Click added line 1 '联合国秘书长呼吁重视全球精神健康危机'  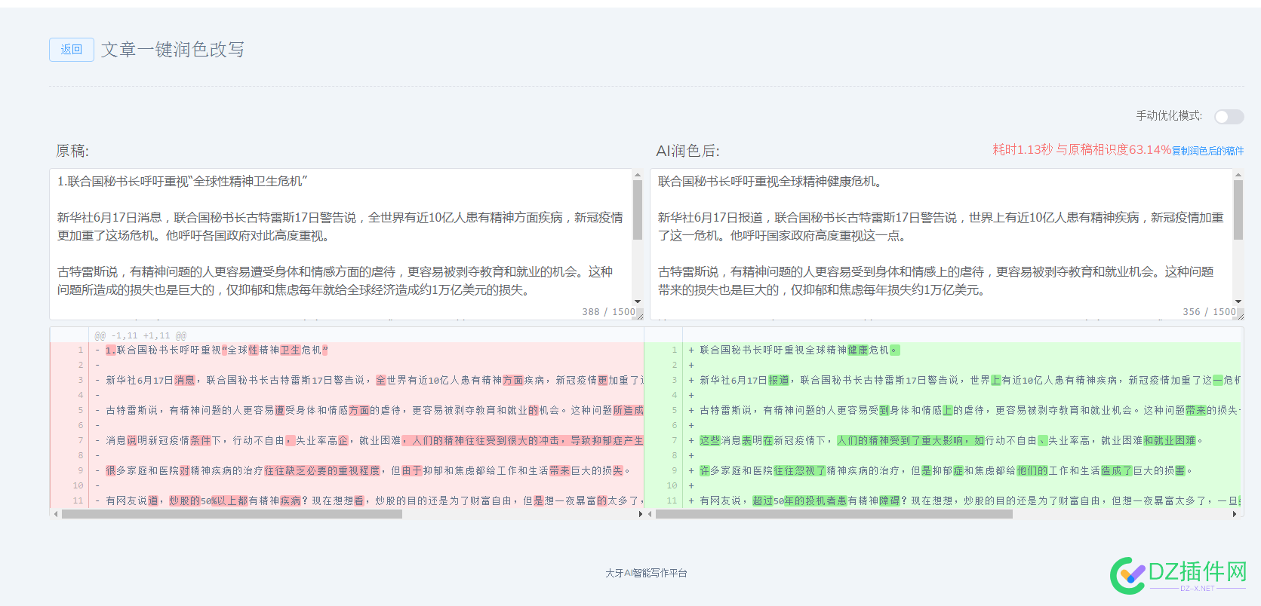click(x=943, y=350)
